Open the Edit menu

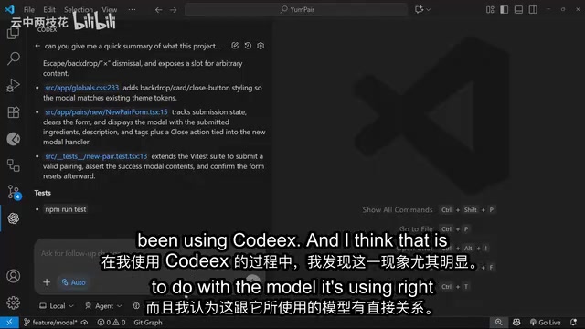tap(48, 10)
